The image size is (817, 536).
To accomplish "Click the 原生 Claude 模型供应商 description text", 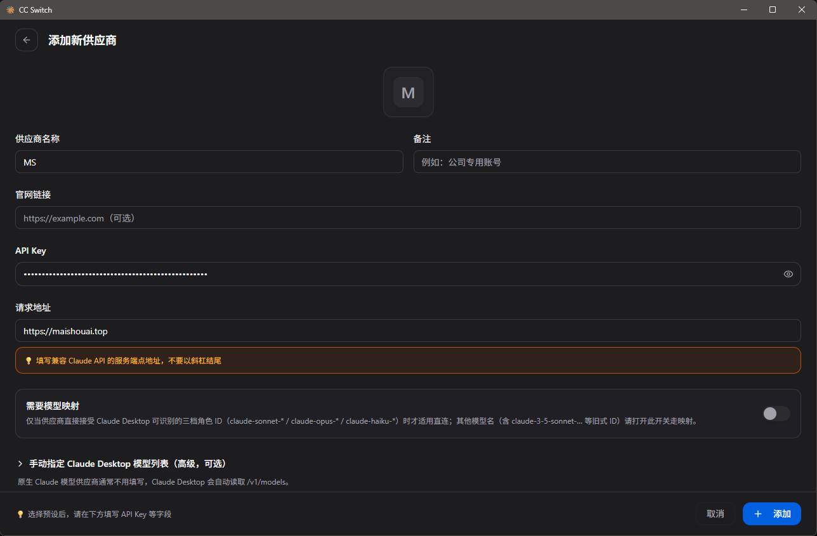I will 154,481.
